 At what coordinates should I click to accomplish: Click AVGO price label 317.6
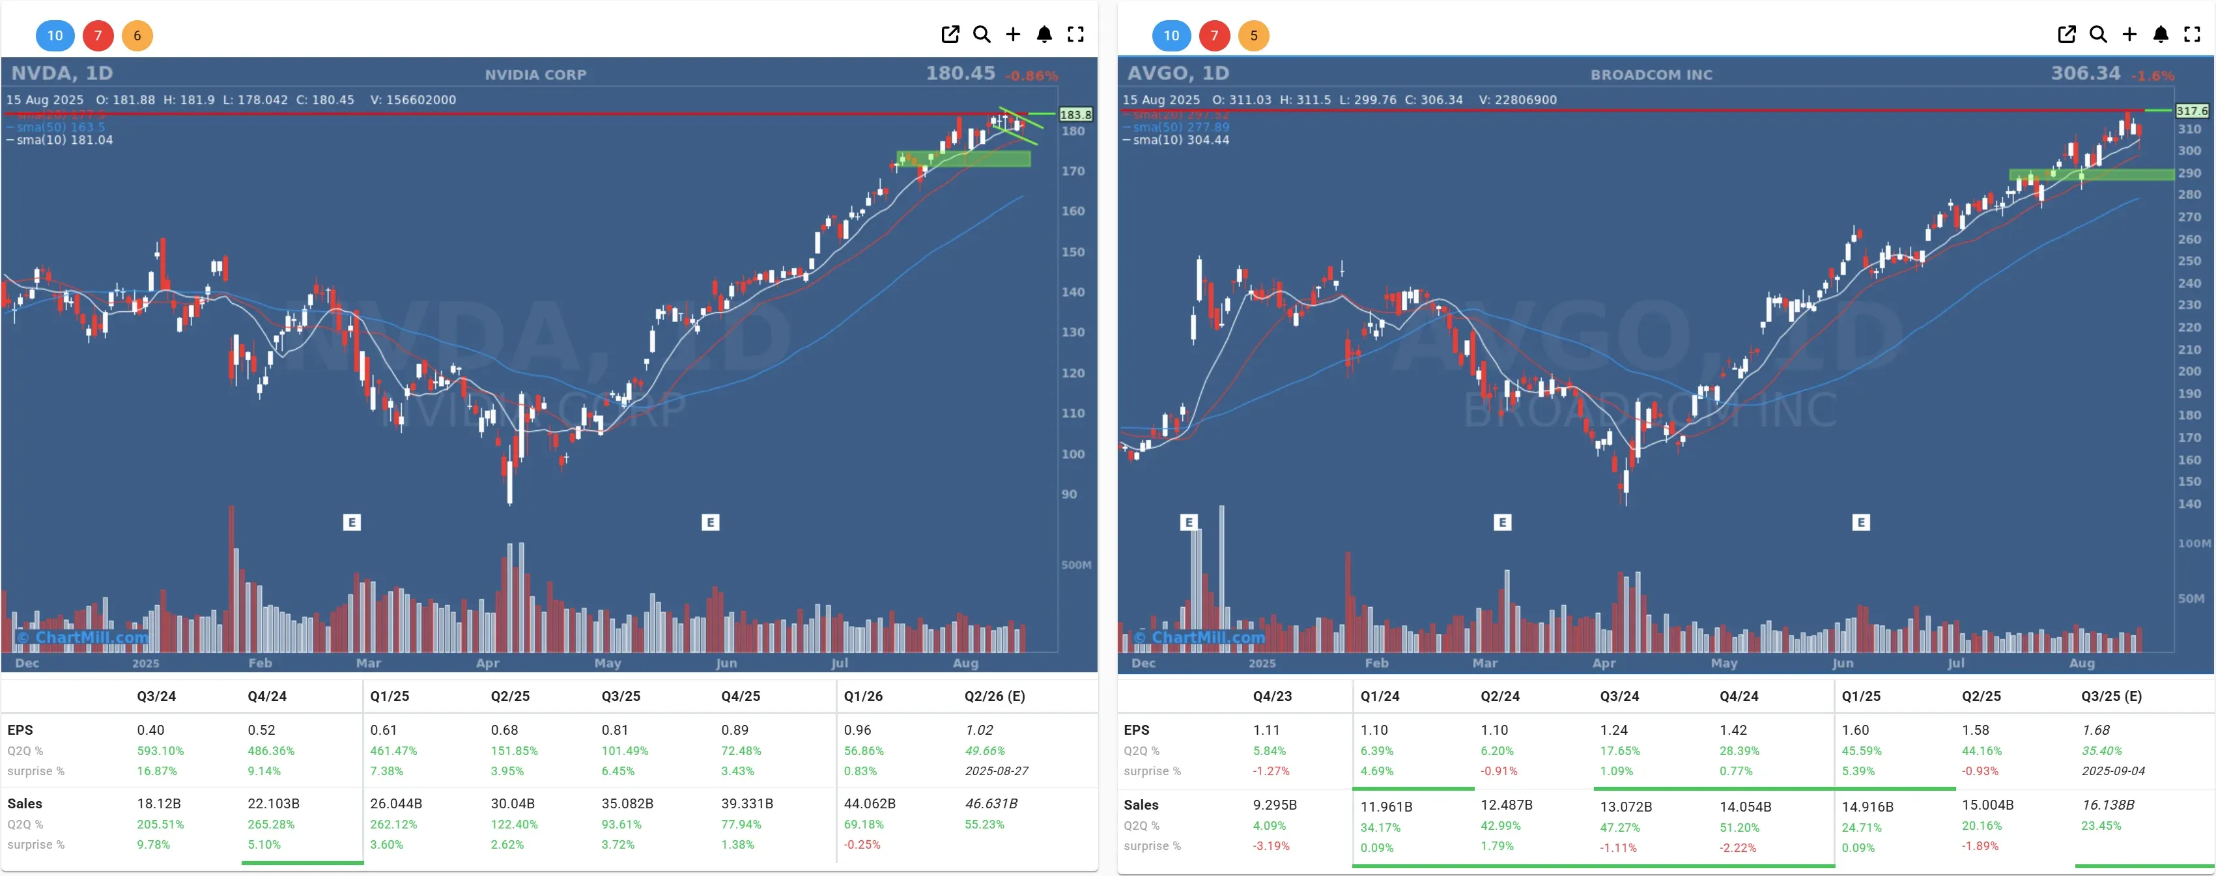[x=2192, y=111]
